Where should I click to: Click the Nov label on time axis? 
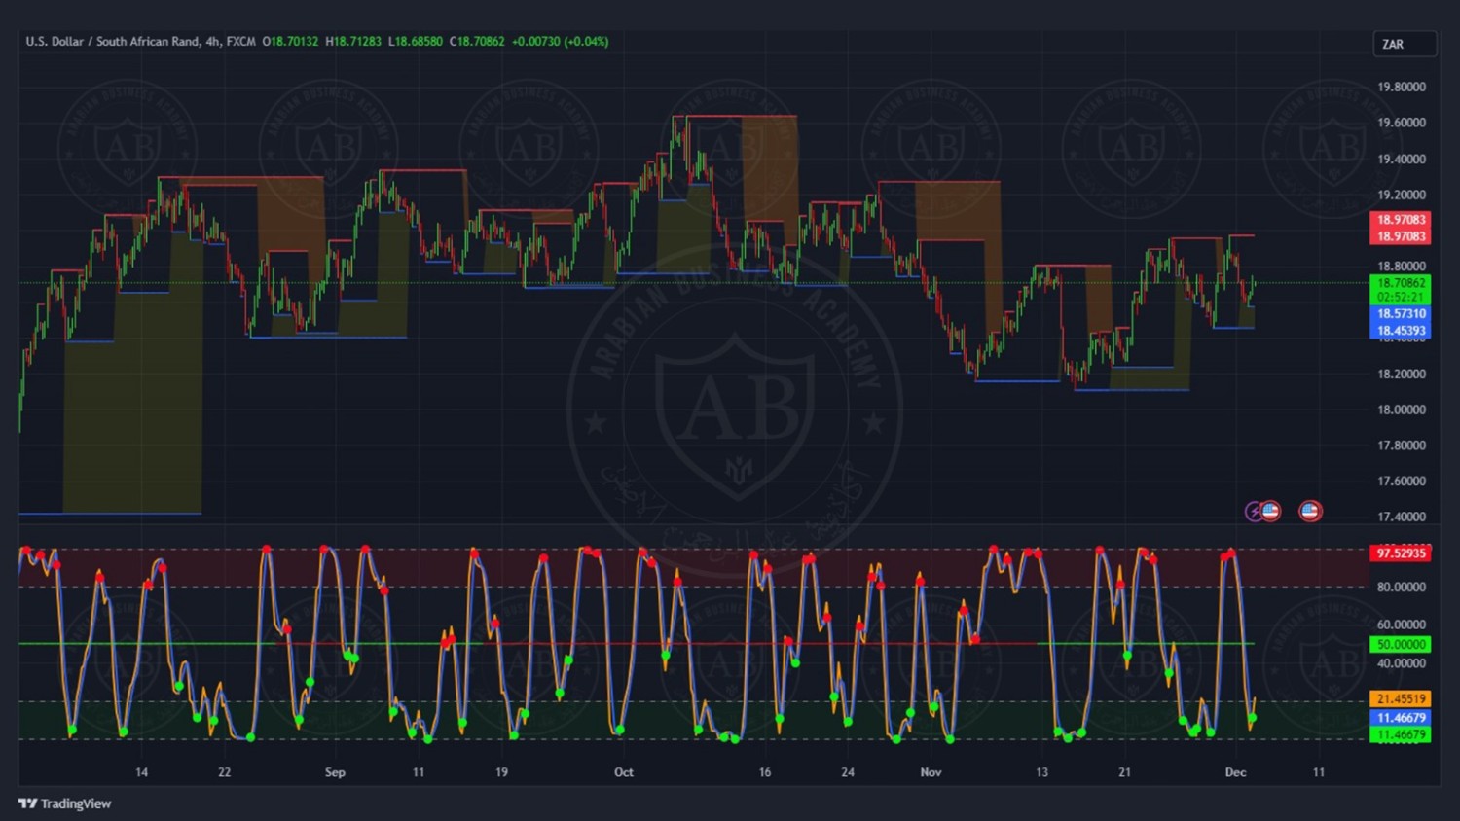pos(931,772)
